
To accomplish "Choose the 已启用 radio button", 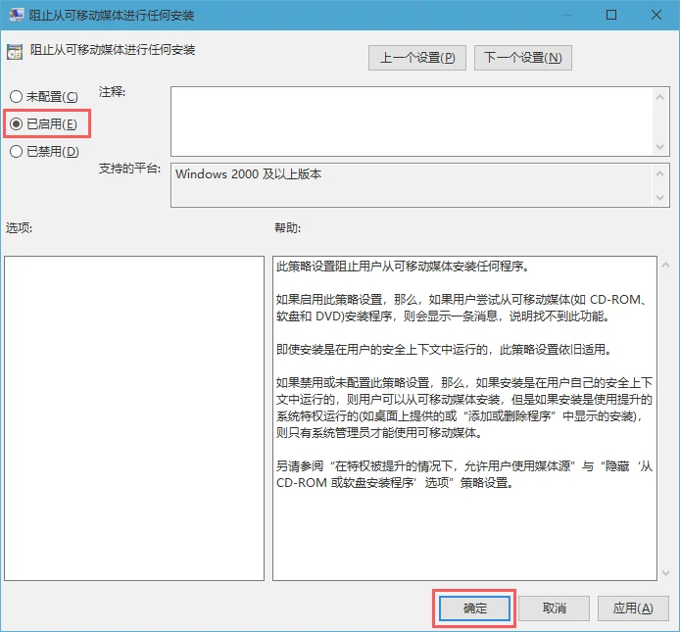I will click(x=17, y=124).
